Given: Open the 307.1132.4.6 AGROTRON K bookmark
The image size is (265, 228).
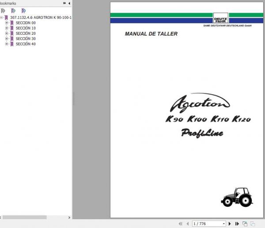Looking at the screenshot, I should click(41, 18).
